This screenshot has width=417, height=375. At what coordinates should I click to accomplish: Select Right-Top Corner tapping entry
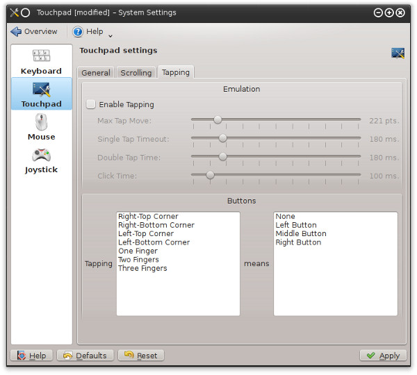(148, 216)
